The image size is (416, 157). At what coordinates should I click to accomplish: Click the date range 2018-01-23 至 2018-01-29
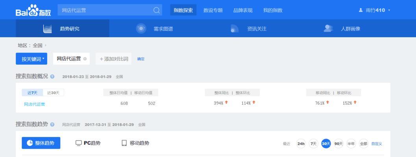coord(87,77)
